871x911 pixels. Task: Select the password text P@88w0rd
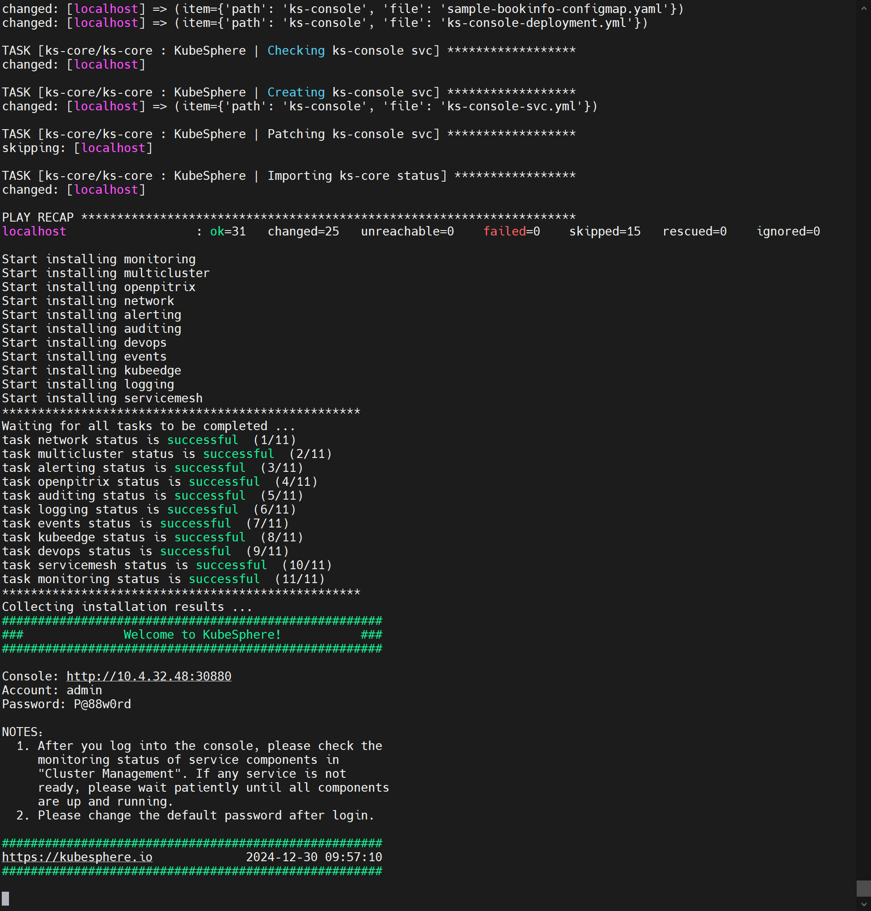102,704
